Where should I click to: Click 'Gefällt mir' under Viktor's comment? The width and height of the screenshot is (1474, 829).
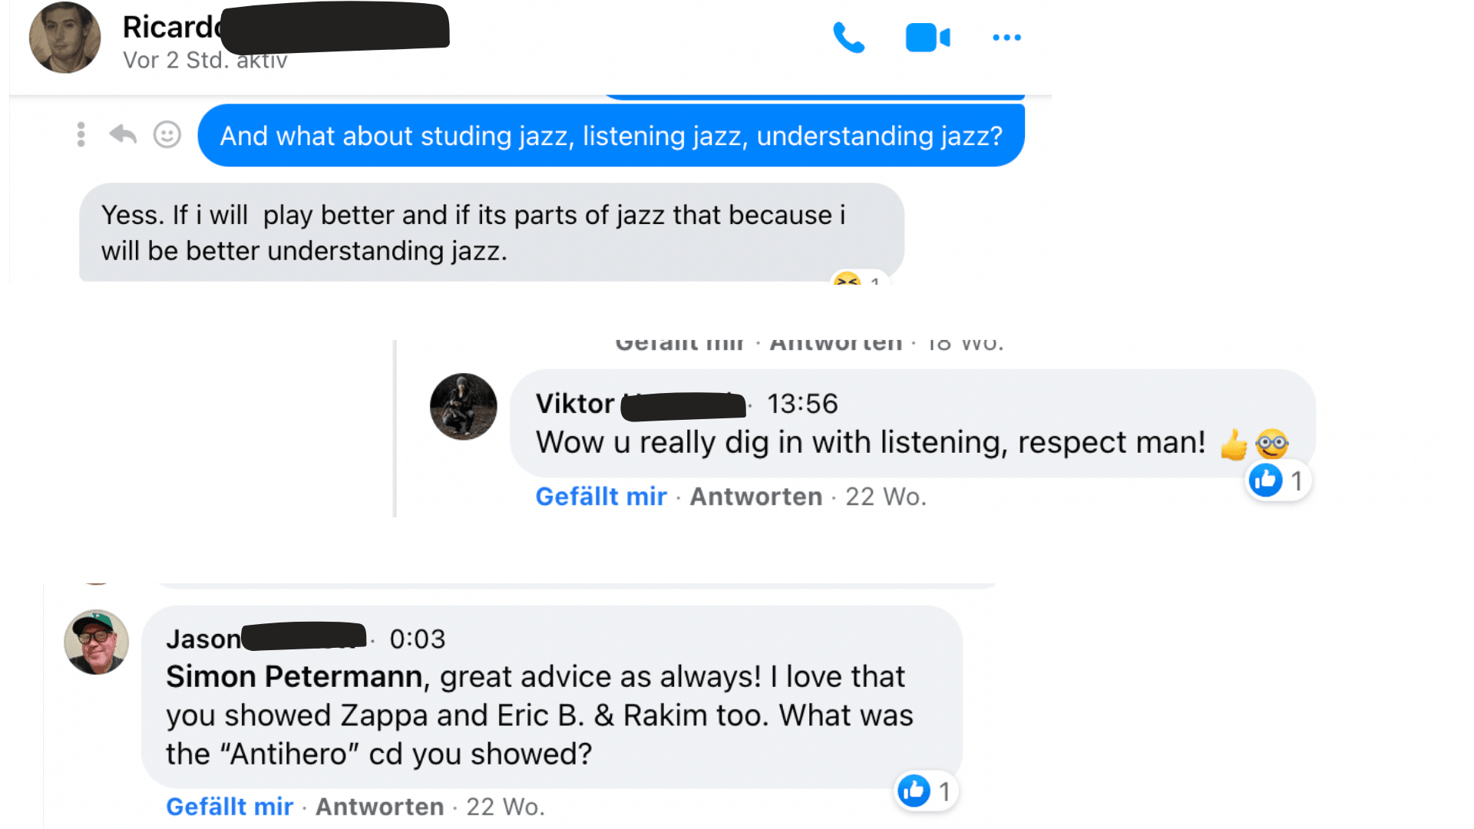tap(600, 497)
